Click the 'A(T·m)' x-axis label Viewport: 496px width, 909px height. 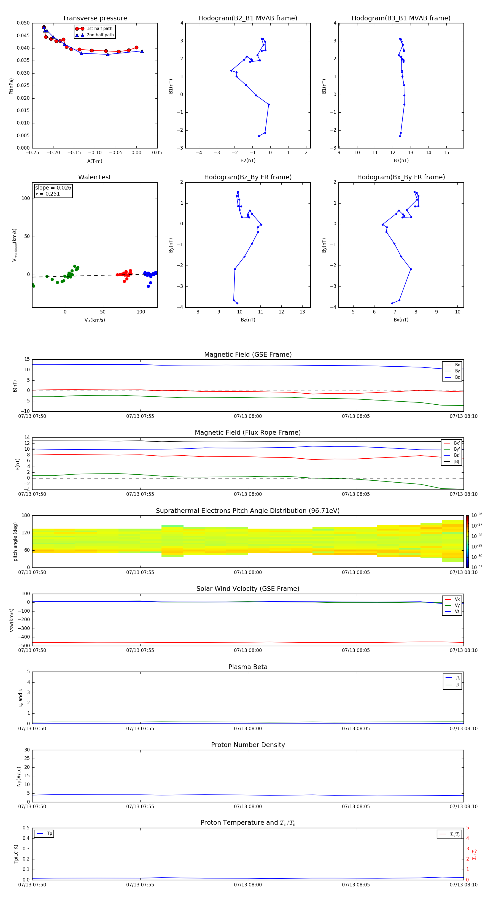[x=95, y=161]
